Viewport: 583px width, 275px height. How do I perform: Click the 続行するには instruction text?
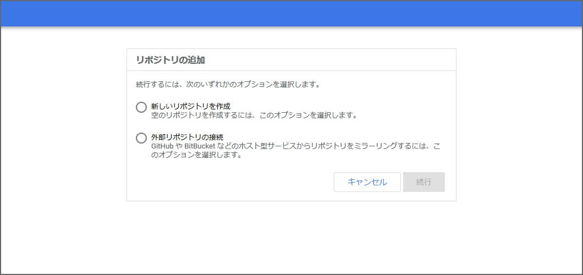[x=228, y=85]
